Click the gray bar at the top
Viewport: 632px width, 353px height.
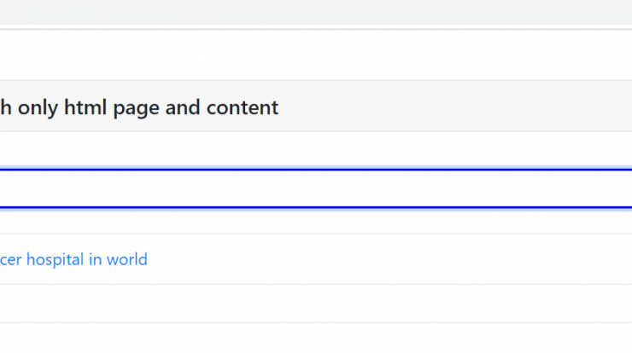[316, 12]
